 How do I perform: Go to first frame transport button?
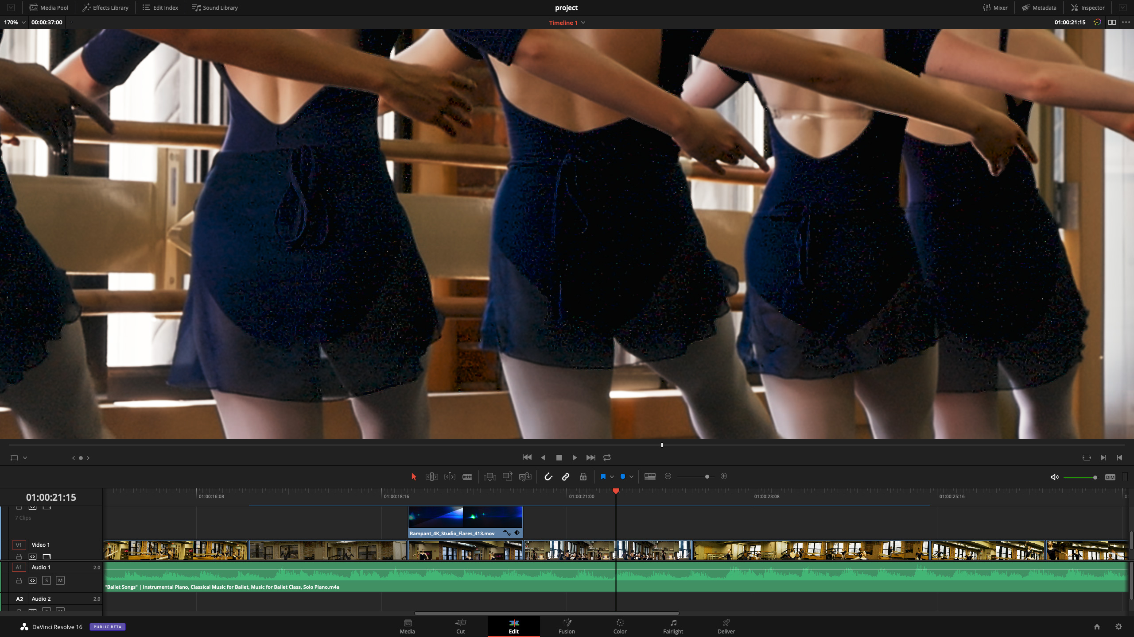[x=527, y=457]
